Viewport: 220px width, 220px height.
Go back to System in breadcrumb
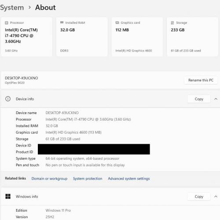point(12,7)
